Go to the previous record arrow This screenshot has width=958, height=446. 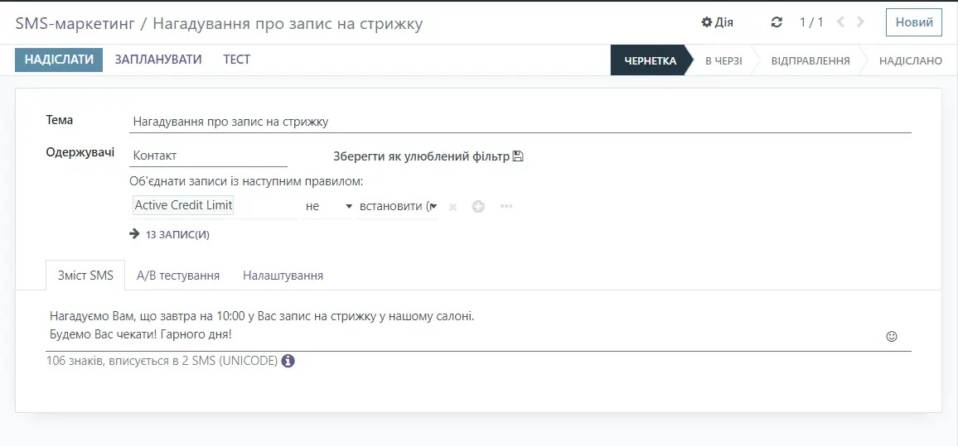click(841, 22)
